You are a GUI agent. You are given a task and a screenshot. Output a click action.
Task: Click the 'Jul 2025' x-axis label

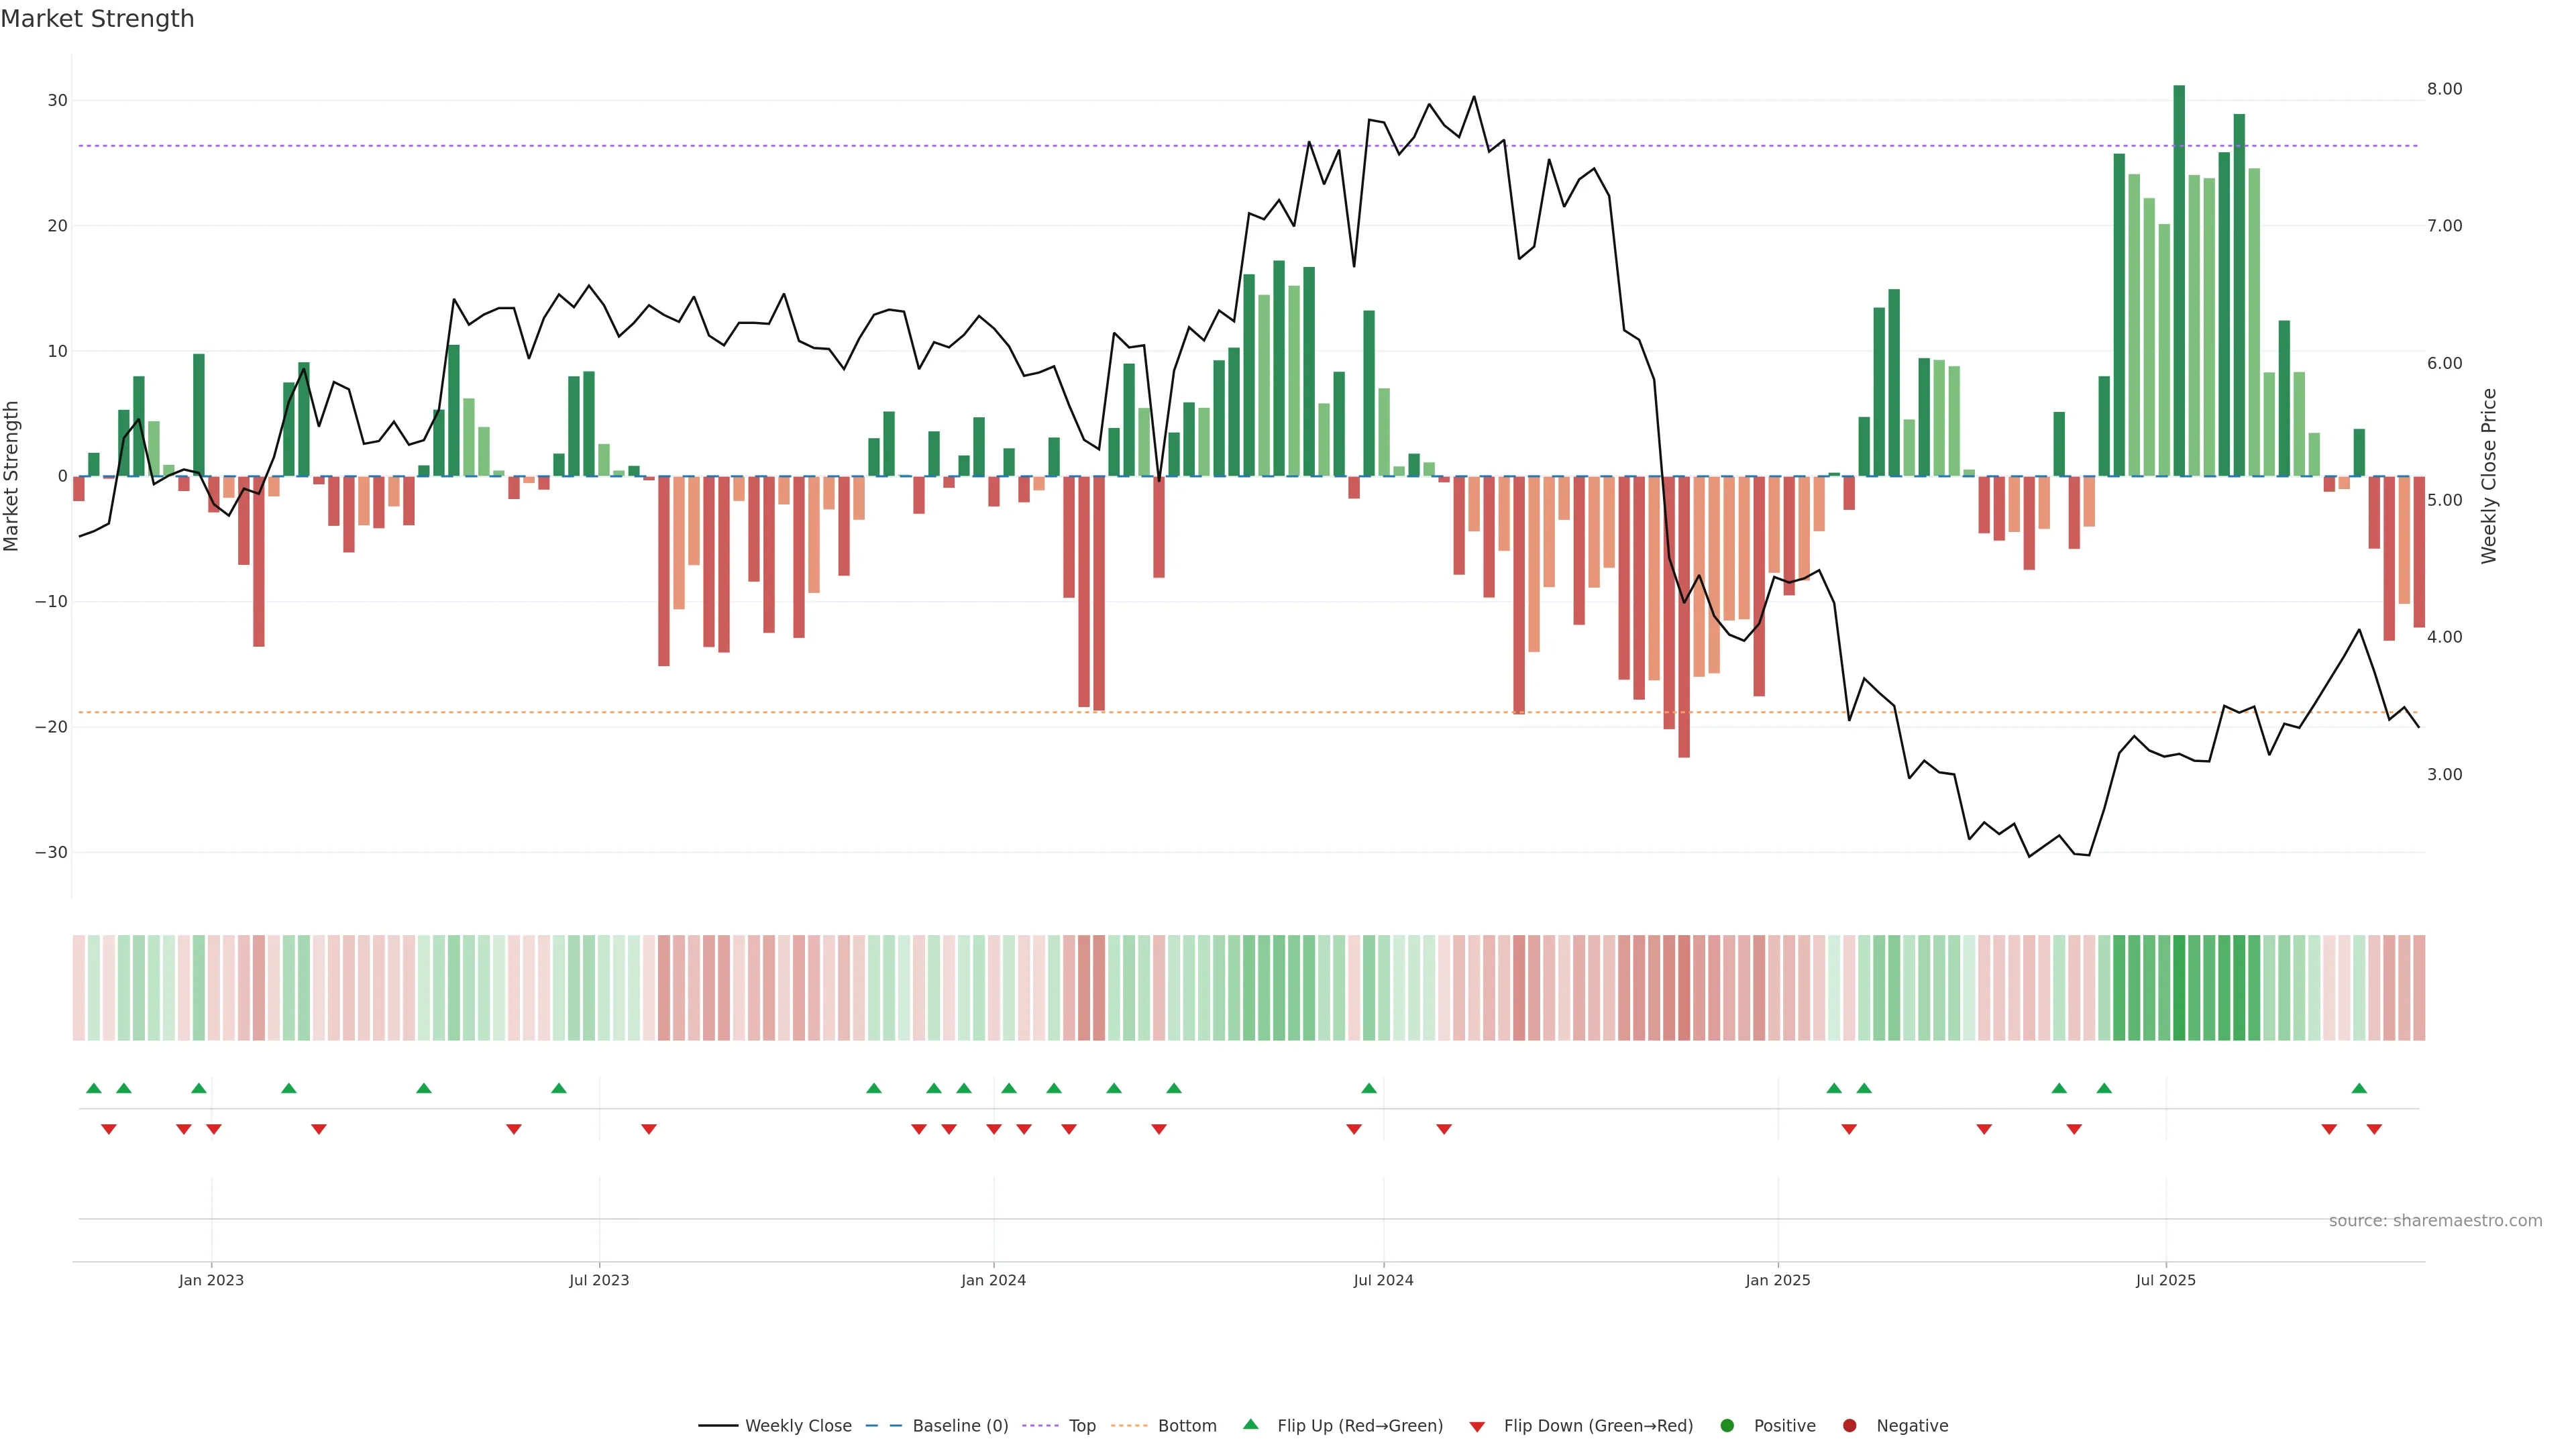point(2165,1280)
